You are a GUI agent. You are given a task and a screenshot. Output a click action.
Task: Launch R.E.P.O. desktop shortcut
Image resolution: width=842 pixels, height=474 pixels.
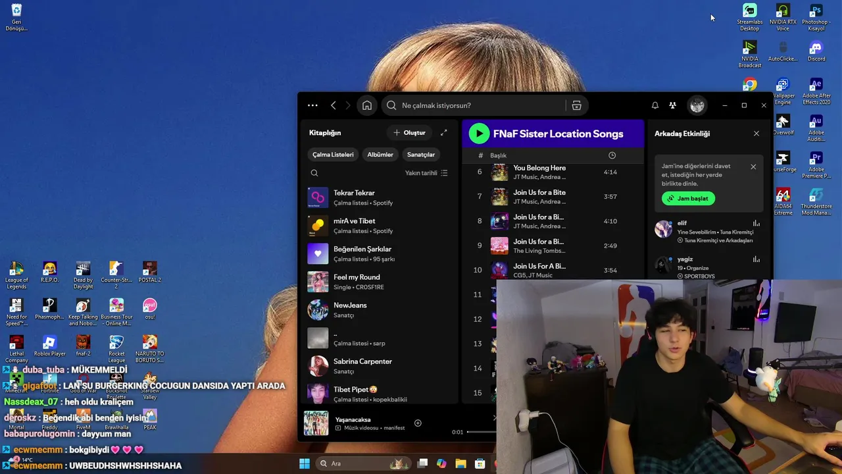49,273
